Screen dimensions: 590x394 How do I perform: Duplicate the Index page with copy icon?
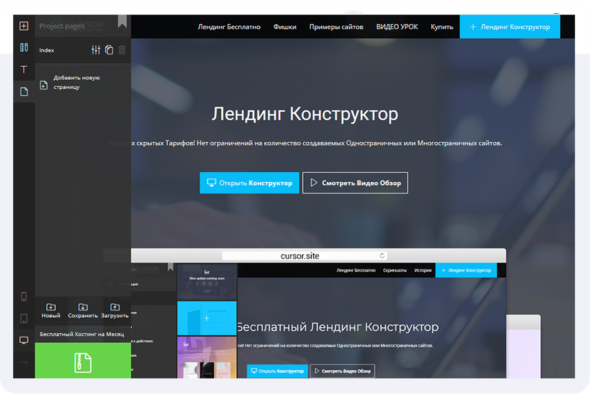[109, 50]
